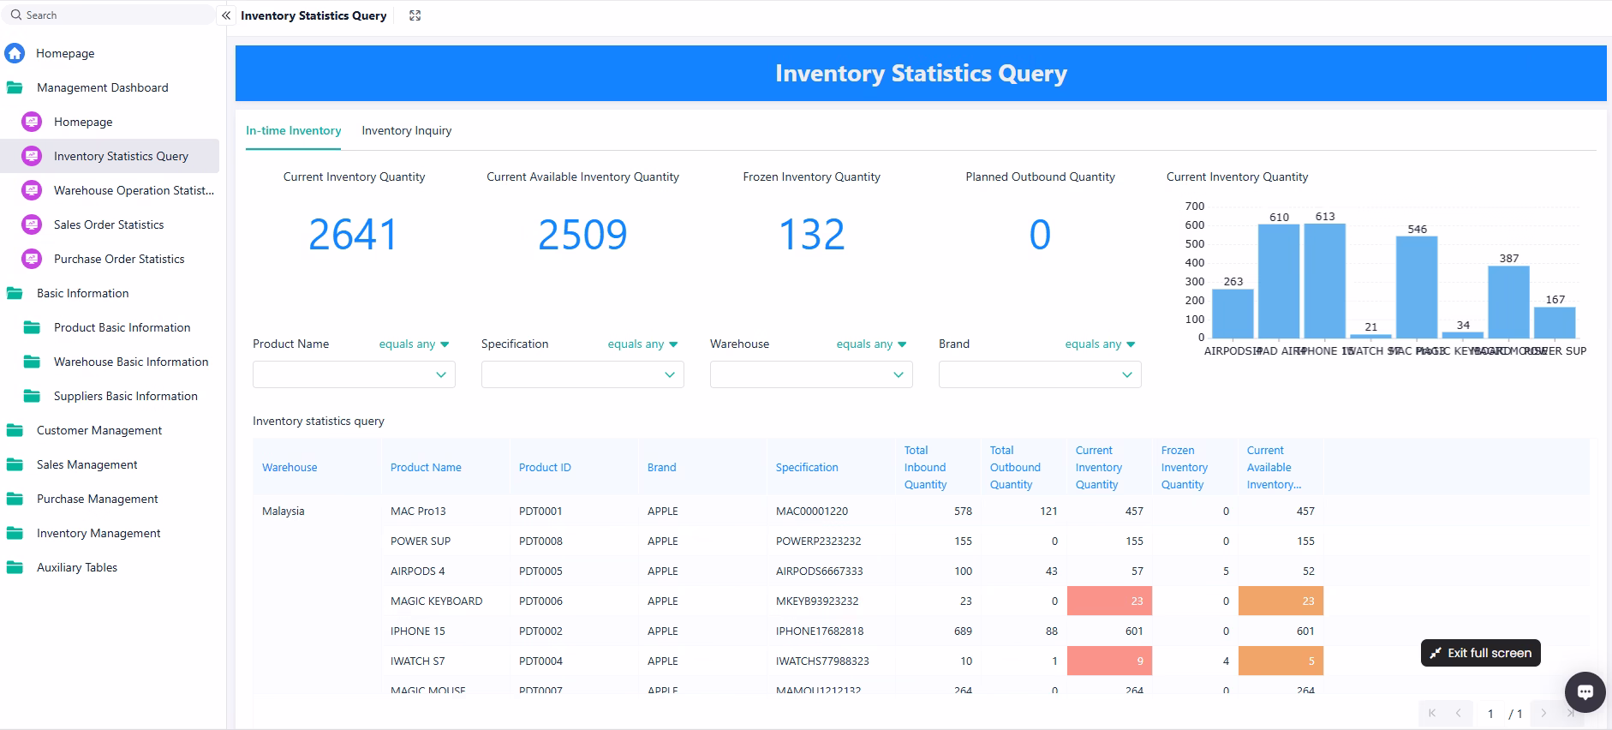Collapse the sidebar with double-chevron icon
The width and height of the screenshot is (1612, 730).
(x=226, y=15)
